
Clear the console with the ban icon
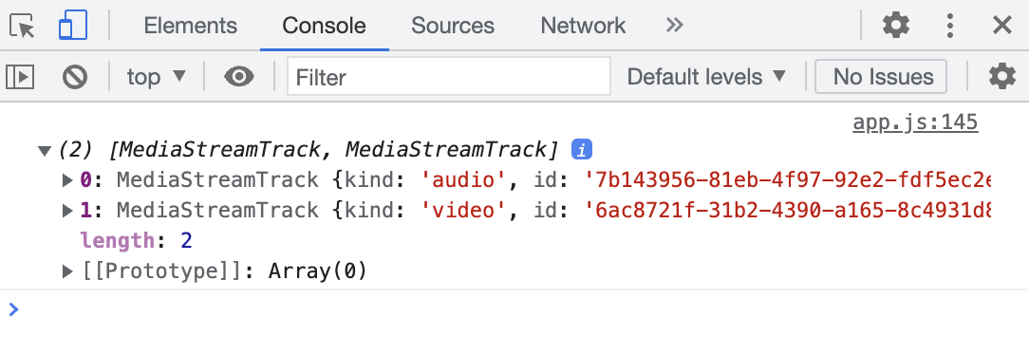75,77
